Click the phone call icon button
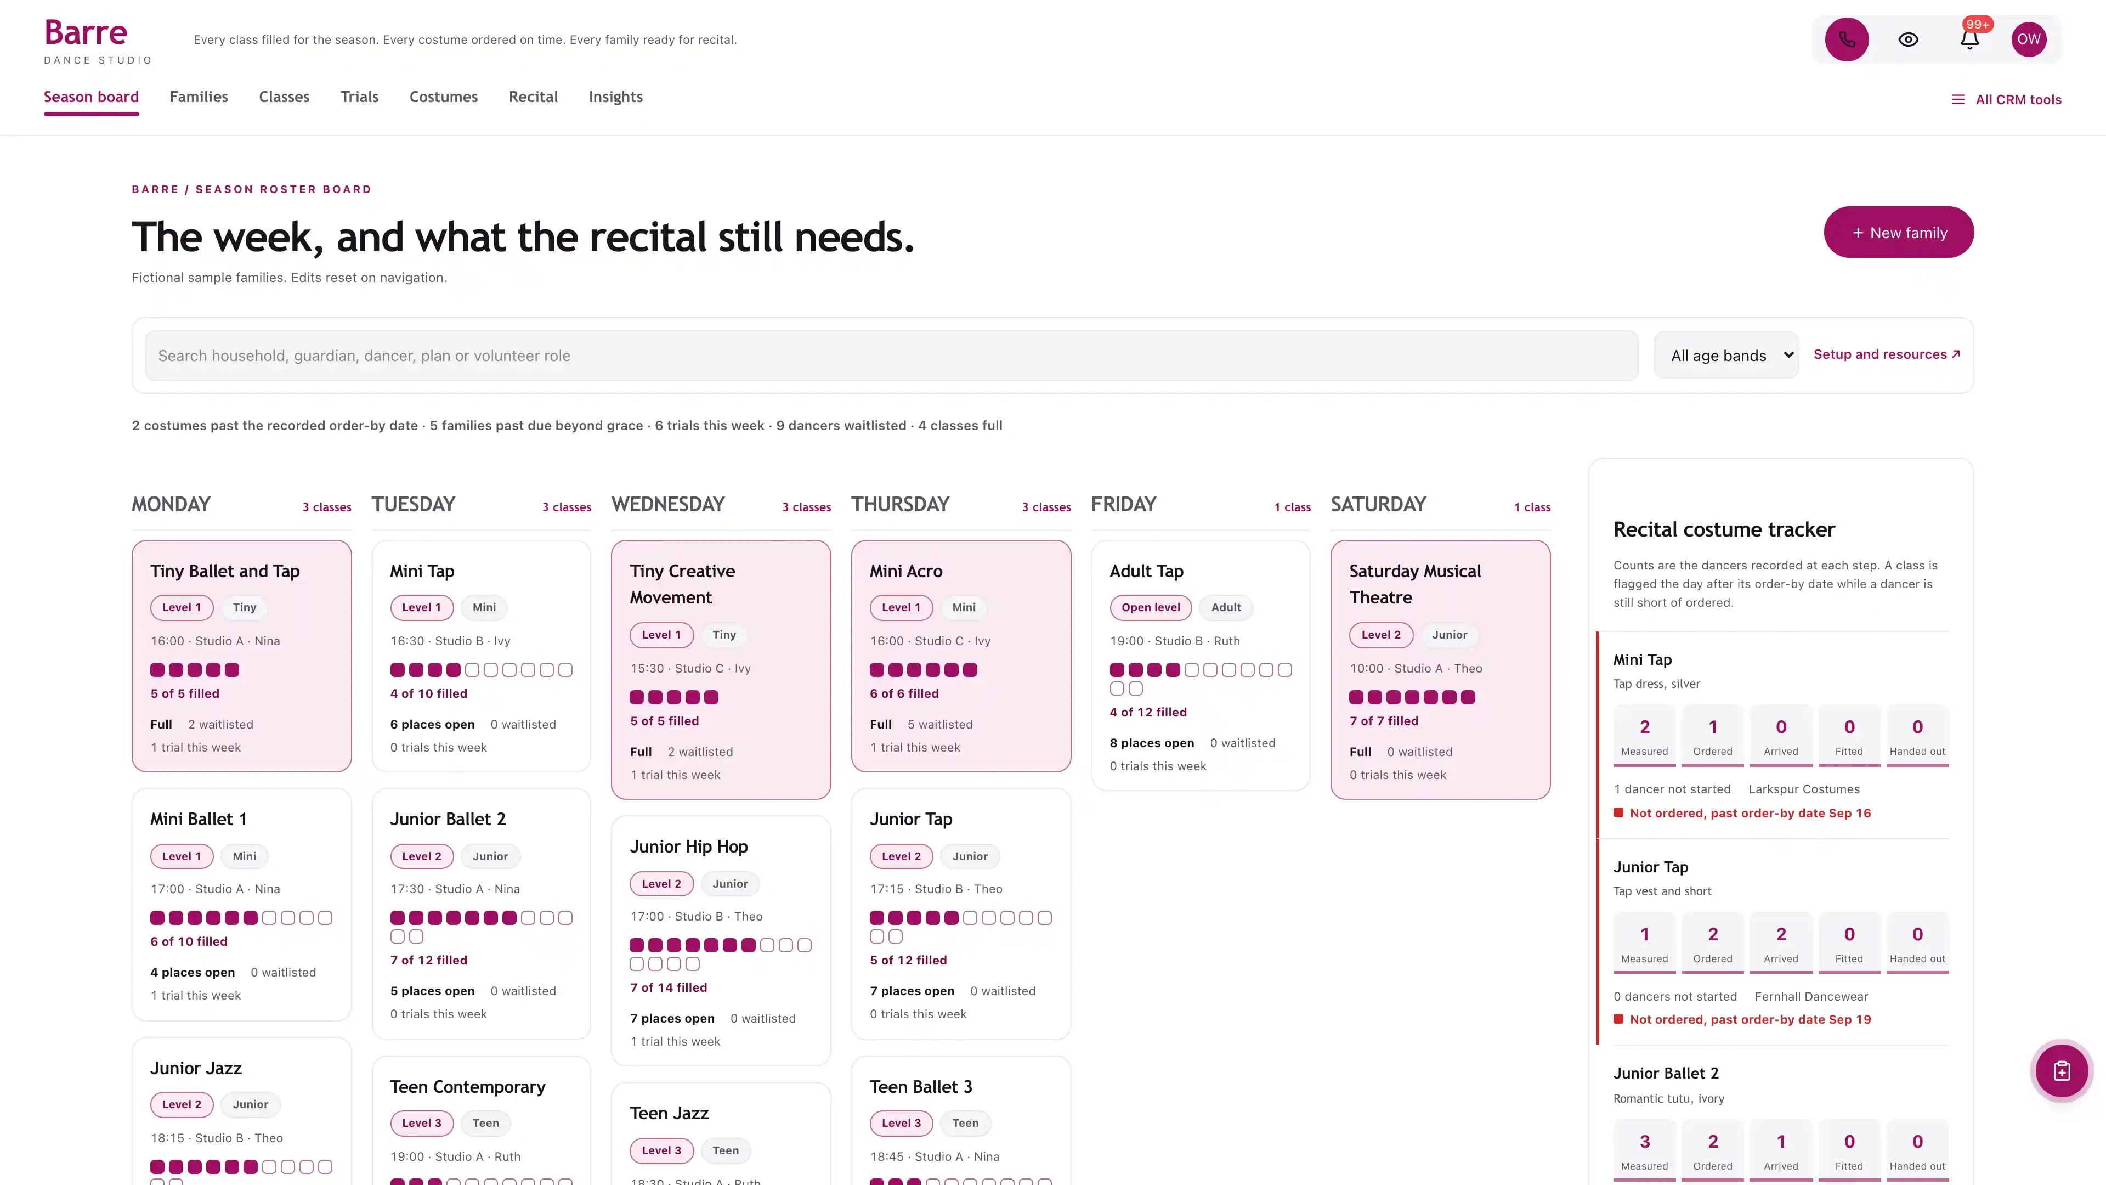 coord(1847,39)
